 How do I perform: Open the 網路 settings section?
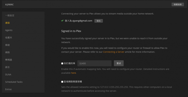click(23, 52)
